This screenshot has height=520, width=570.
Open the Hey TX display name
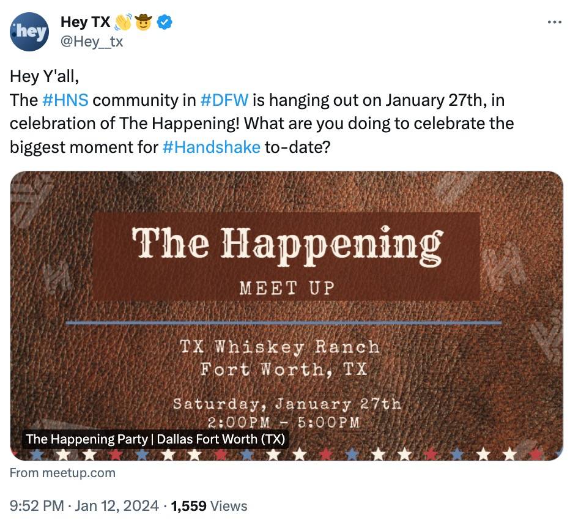(x=85, y=23)
